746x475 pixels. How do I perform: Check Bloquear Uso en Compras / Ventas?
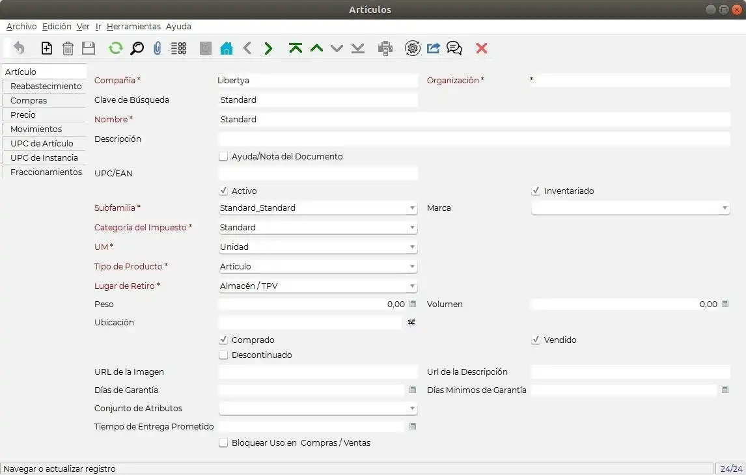click(x=223, y=443)
